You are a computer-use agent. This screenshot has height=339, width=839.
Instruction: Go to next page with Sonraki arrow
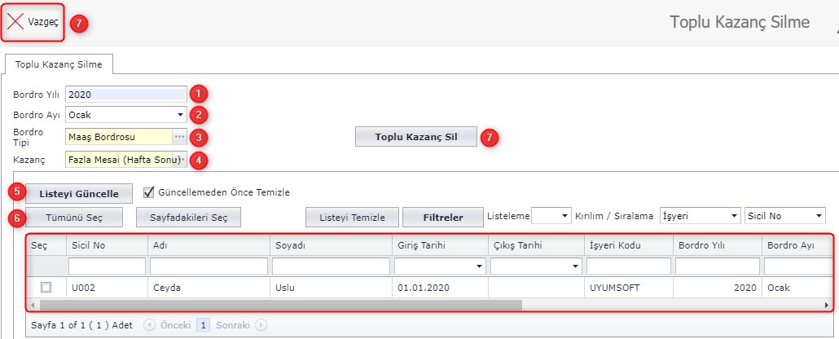tap(261, 324)
